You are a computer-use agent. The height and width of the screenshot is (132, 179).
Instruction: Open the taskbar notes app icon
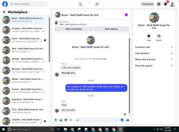86,129
